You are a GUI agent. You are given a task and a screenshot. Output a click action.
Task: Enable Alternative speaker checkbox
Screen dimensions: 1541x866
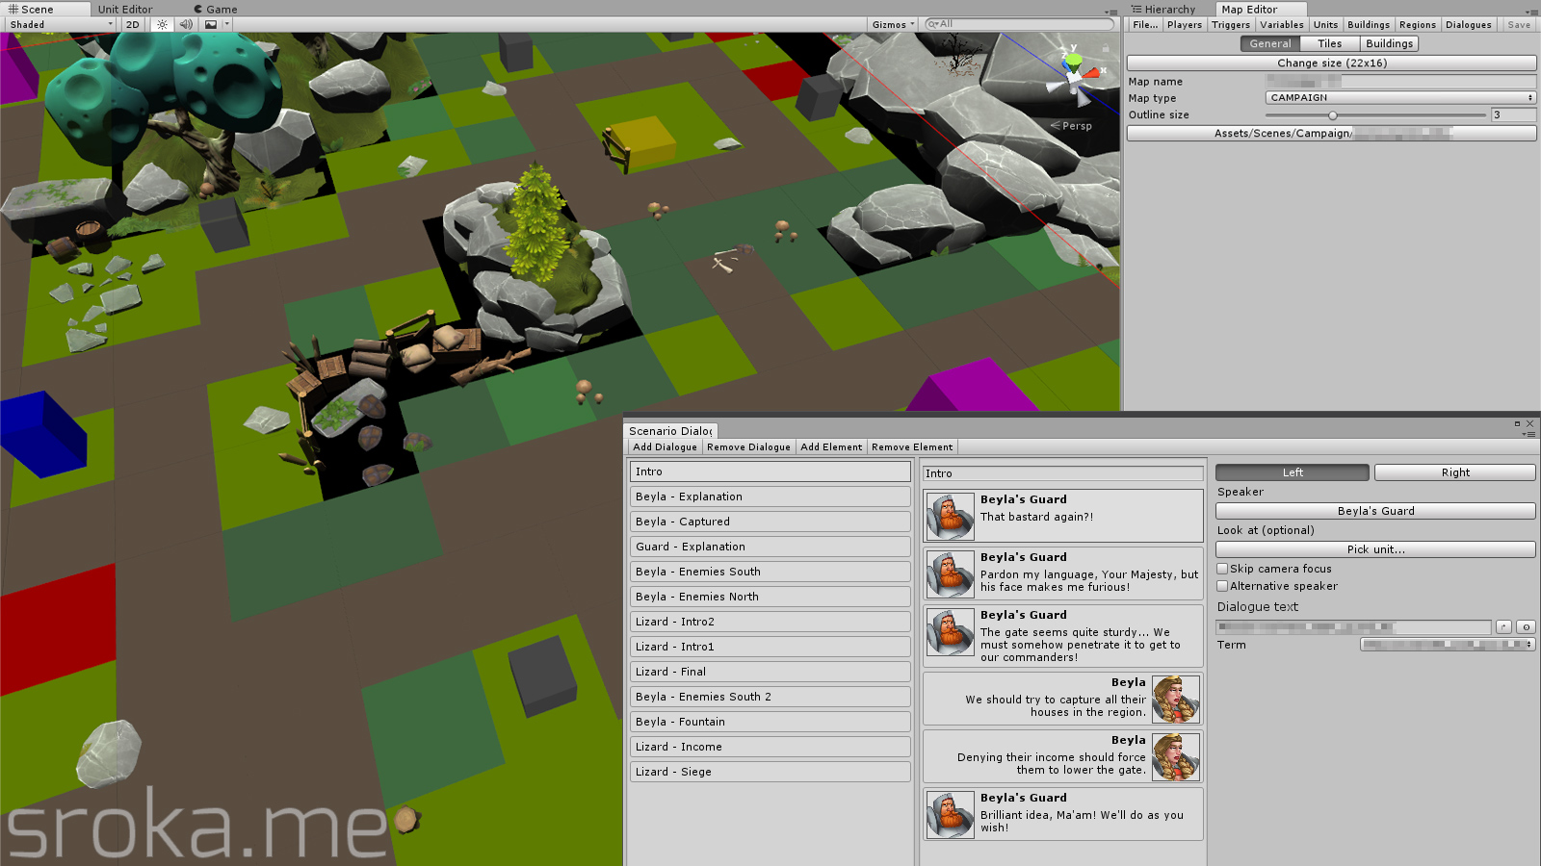(x=1222, y=586)
